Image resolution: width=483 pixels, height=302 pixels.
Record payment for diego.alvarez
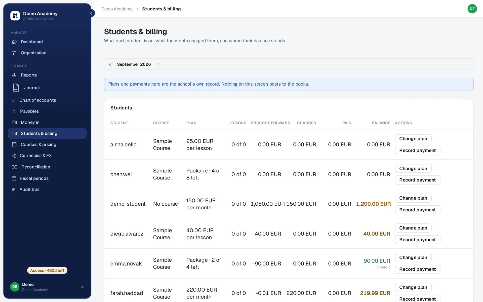pos(417,240)
